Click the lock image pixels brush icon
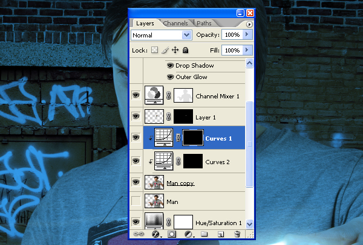The image size is (363, 245). [165, 50]
